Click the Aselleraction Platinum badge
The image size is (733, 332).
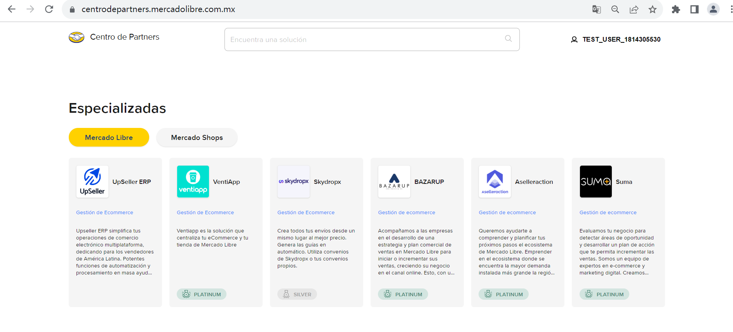pyautogui.click(x=503, y=294)
